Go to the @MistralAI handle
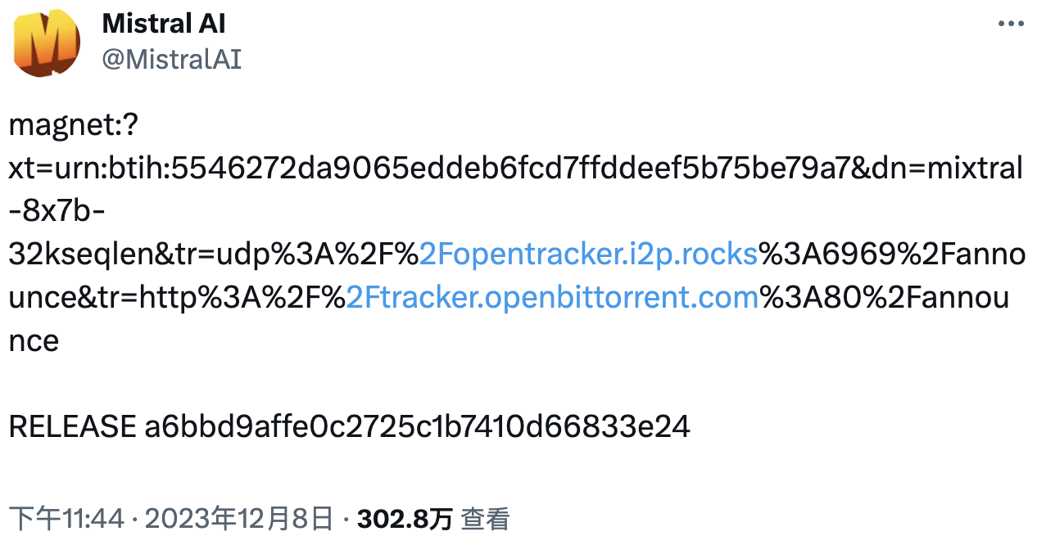Viewport: 1037px width, 545px height. click(171, 59)
